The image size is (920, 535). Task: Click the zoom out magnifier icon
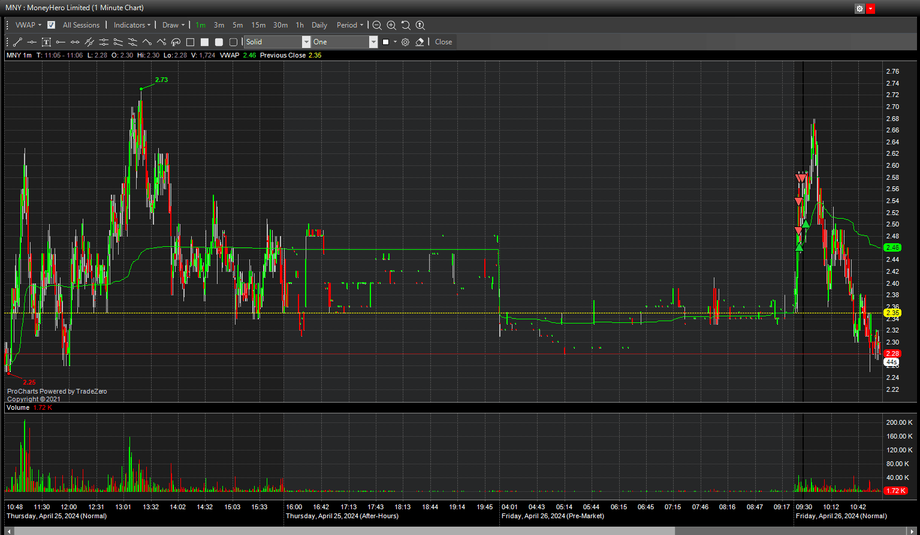[377, 25]
